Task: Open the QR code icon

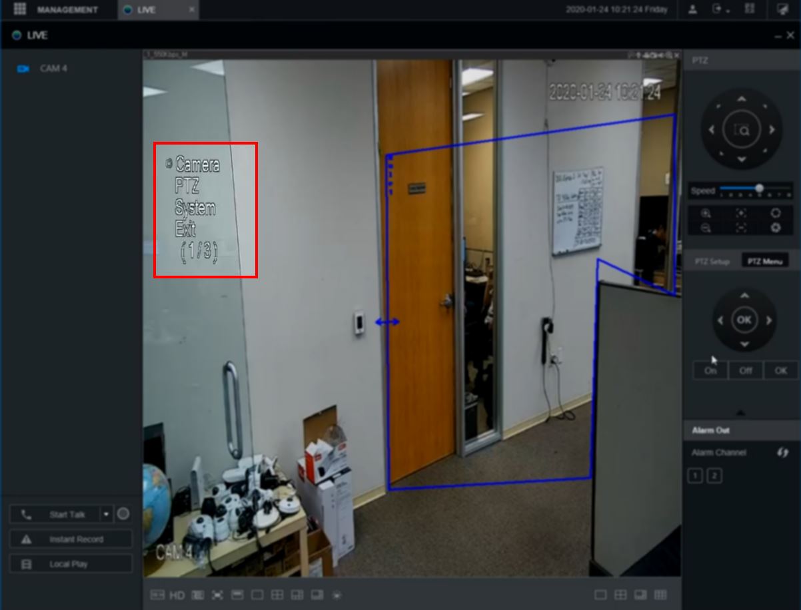Action: tap(750, 9)
